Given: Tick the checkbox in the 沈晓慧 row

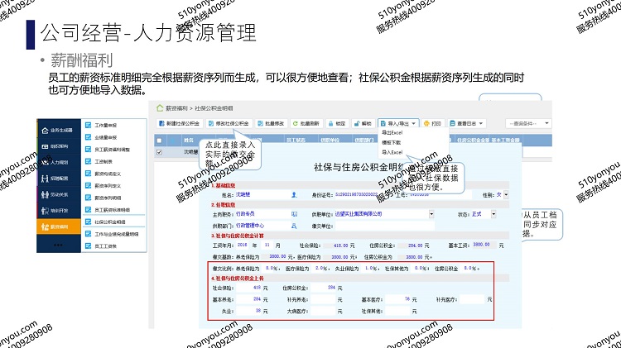Looking at the screenshot, I should click(160, 152).
